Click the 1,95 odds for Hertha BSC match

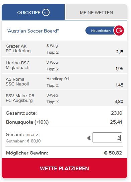119,69
